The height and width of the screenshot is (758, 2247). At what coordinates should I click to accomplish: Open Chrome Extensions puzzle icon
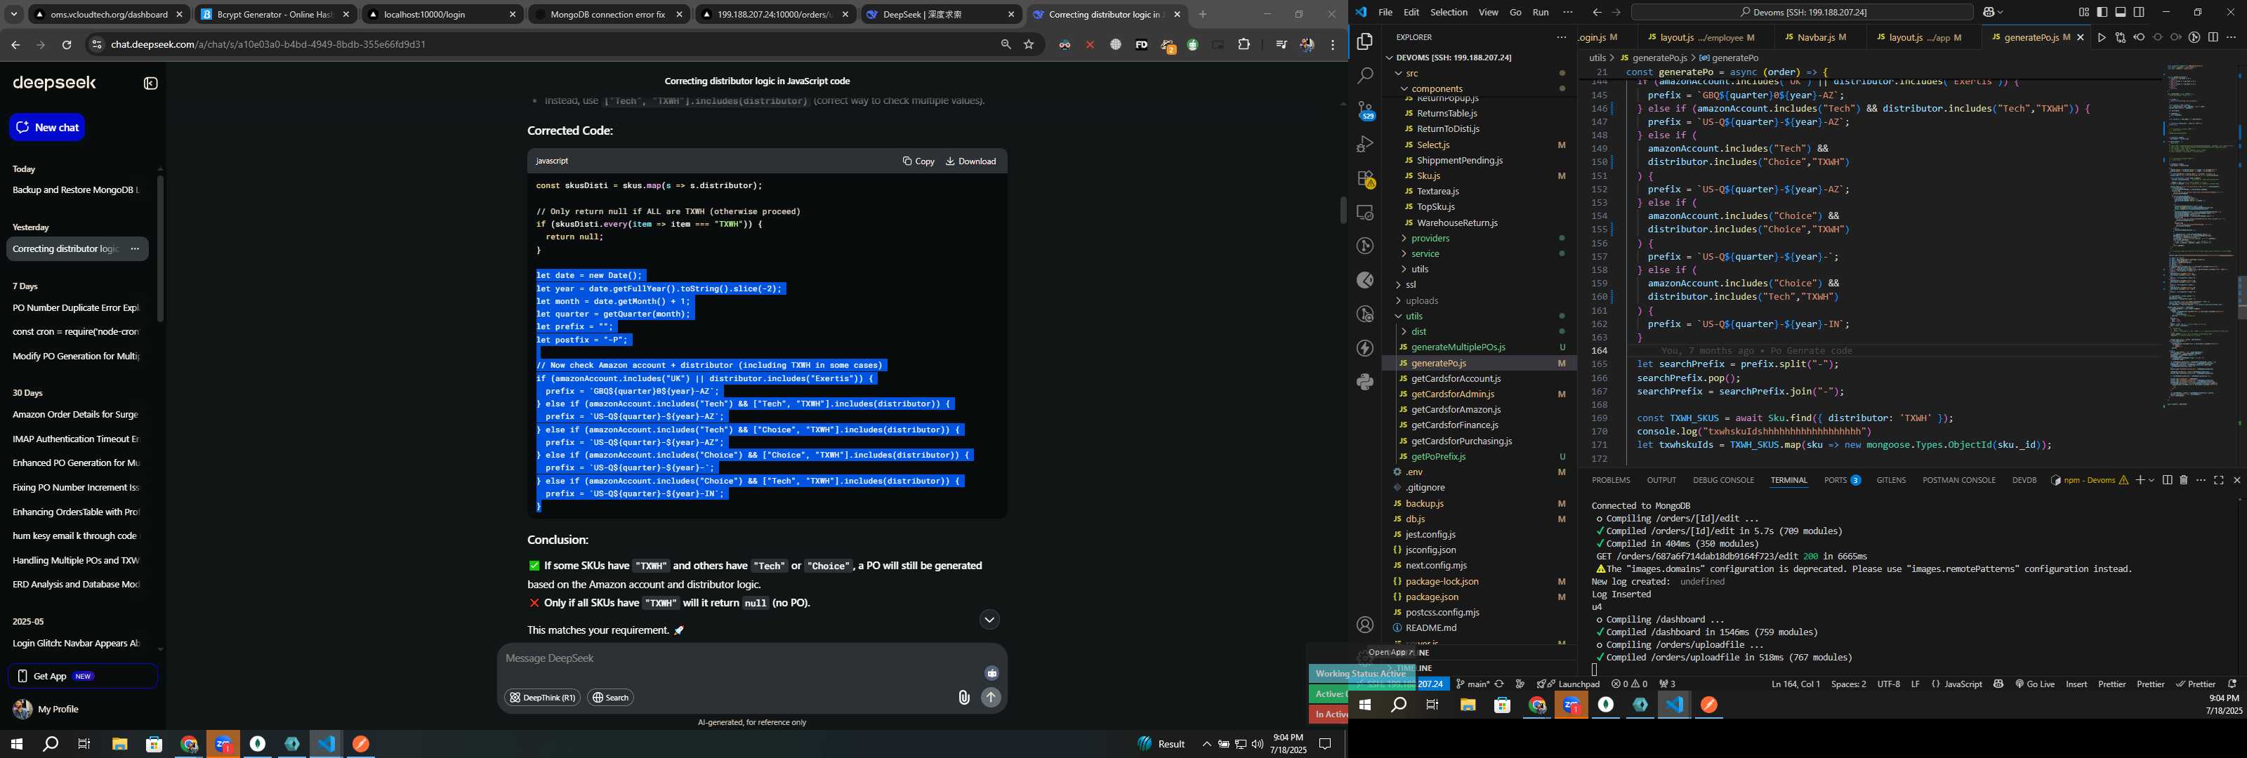pos(1244,44)
